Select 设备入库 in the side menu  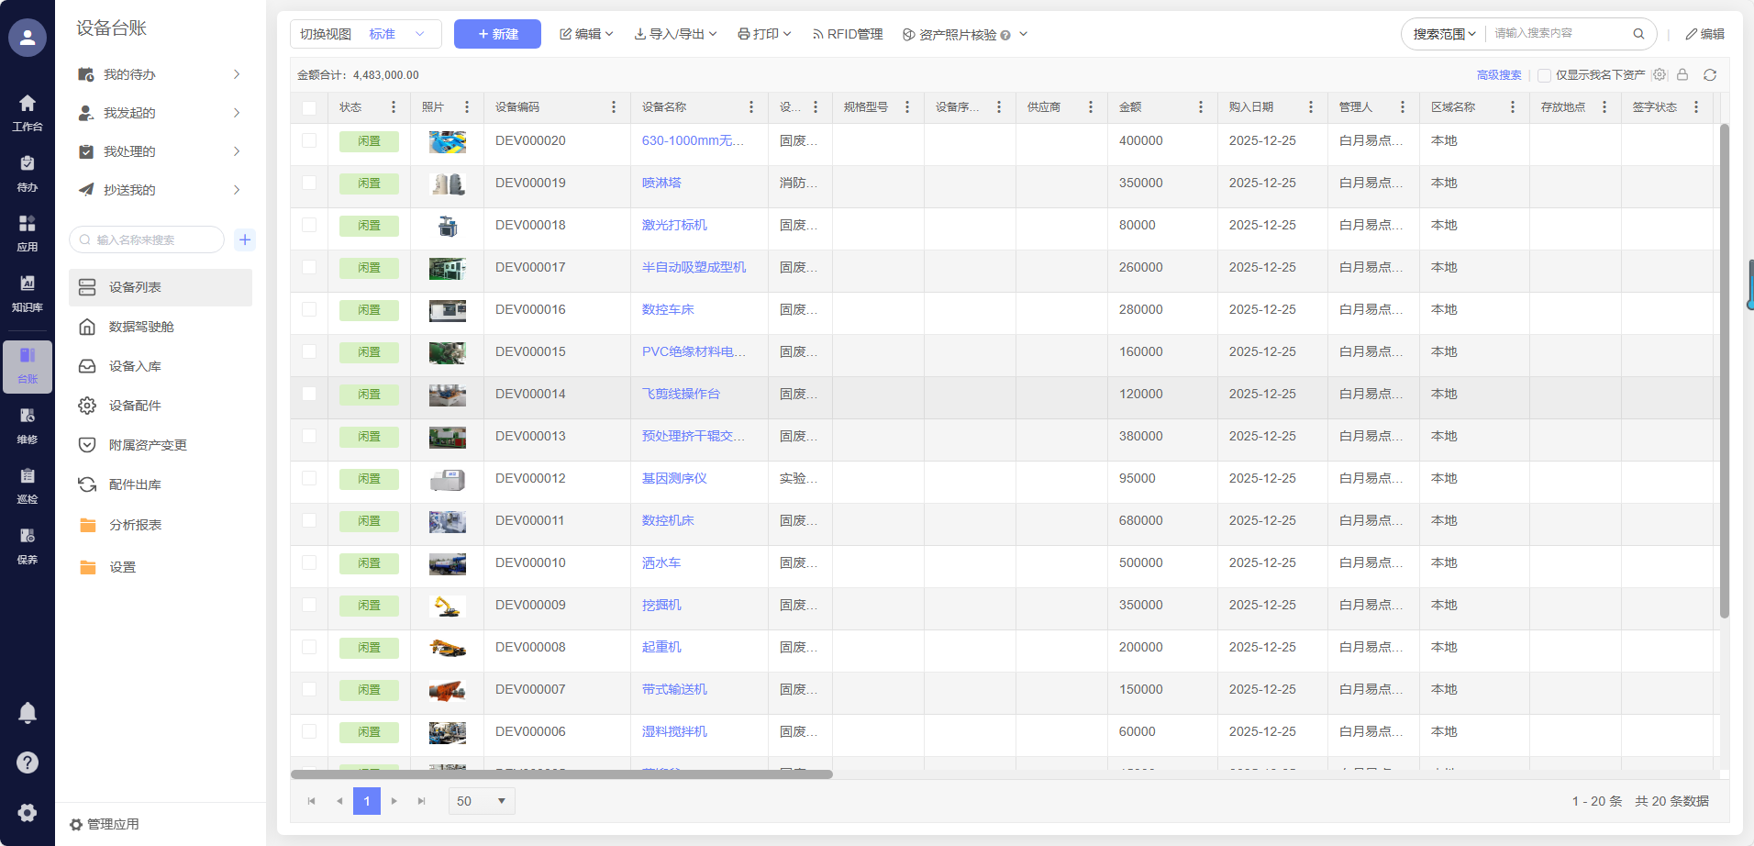(x=135, y=366)
